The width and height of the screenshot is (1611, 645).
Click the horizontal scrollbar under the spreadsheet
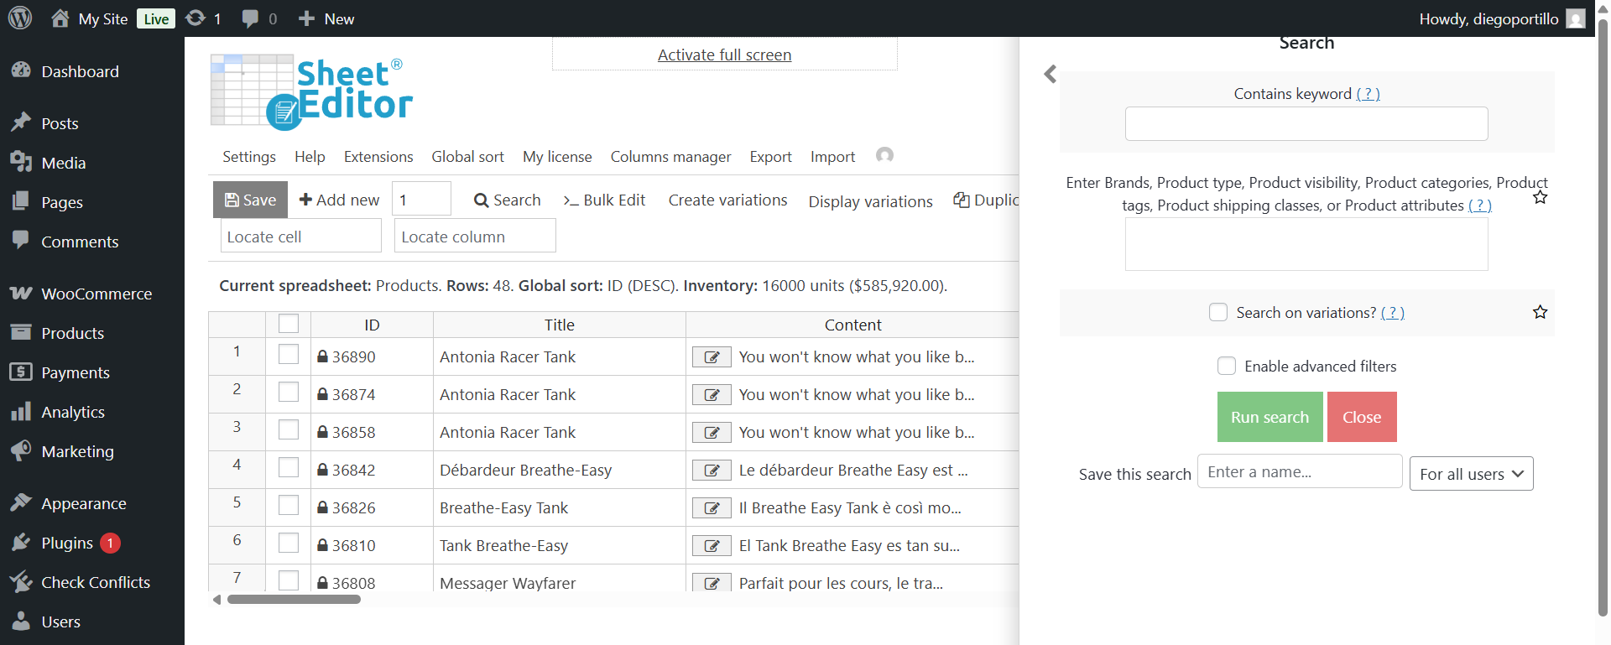294,599
